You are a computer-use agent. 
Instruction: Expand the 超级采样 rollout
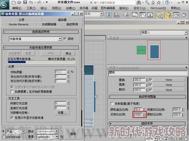point(147,123)
